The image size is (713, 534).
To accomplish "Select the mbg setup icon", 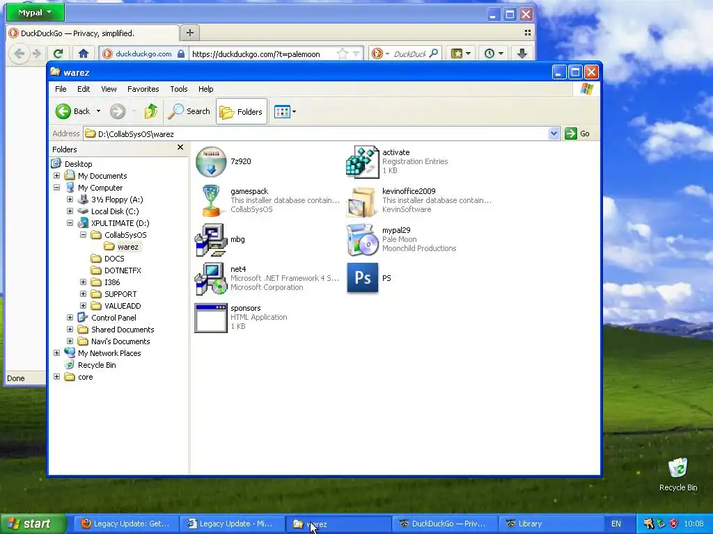I will pos(211,239).
